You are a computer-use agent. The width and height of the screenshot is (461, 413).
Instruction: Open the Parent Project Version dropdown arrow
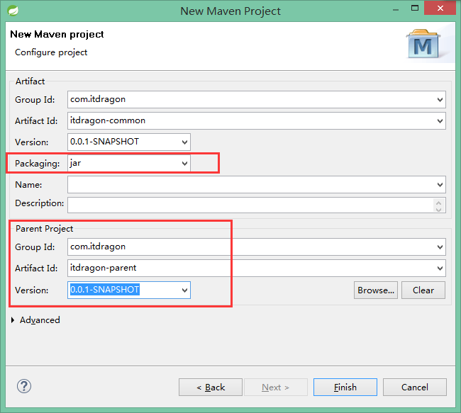184,290
